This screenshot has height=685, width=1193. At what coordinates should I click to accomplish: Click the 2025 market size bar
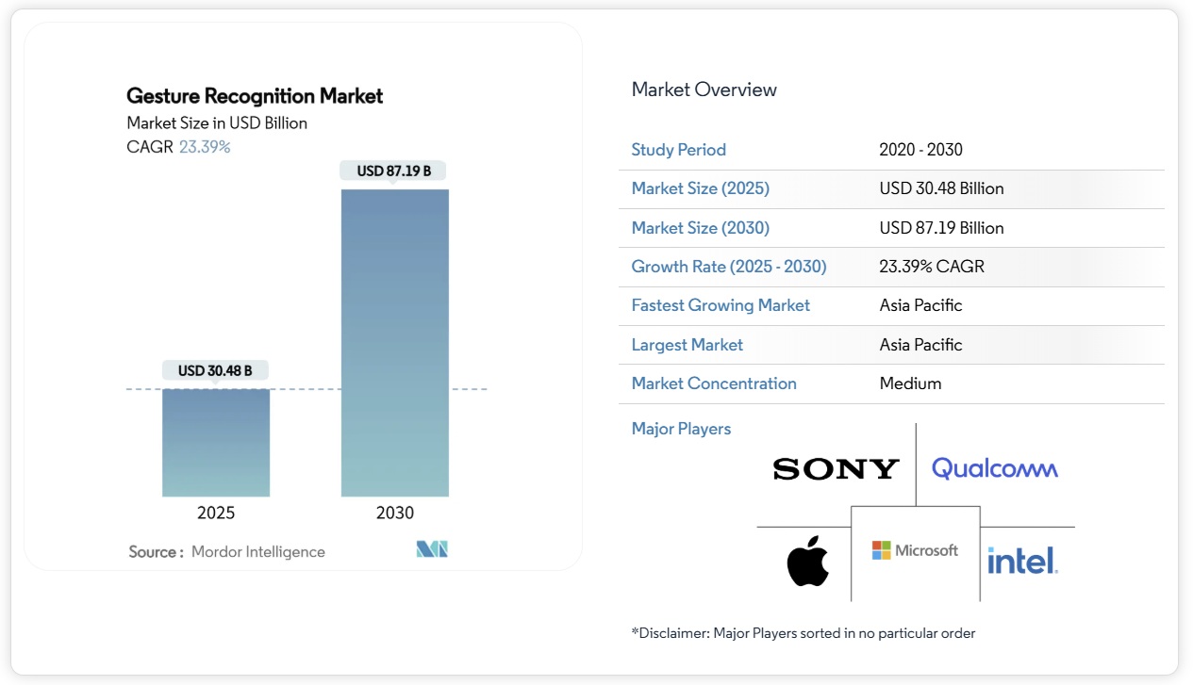pos(216,442)
